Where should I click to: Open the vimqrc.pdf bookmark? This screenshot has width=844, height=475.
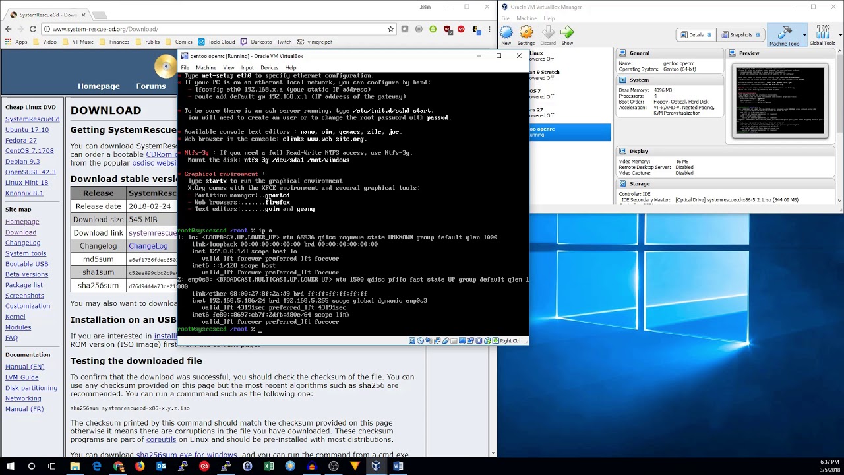315,42
